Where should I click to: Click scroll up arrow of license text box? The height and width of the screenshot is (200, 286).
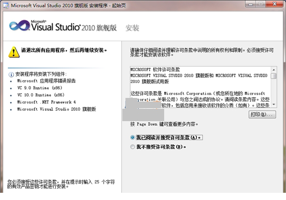click(x=274, y=70)
